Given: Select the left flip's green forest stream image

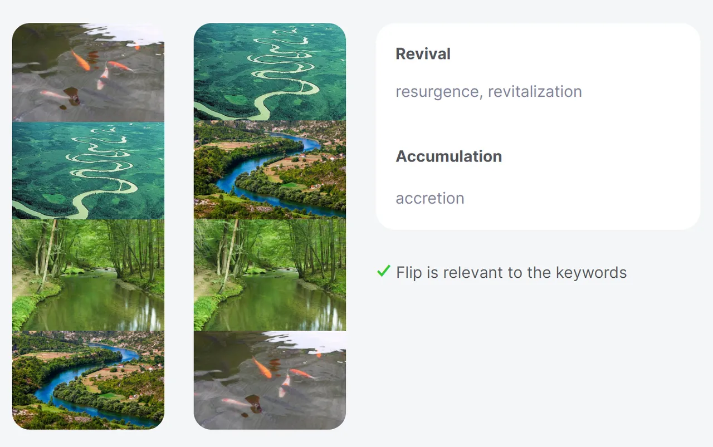Looking at the screenshot, I should 88,276.
